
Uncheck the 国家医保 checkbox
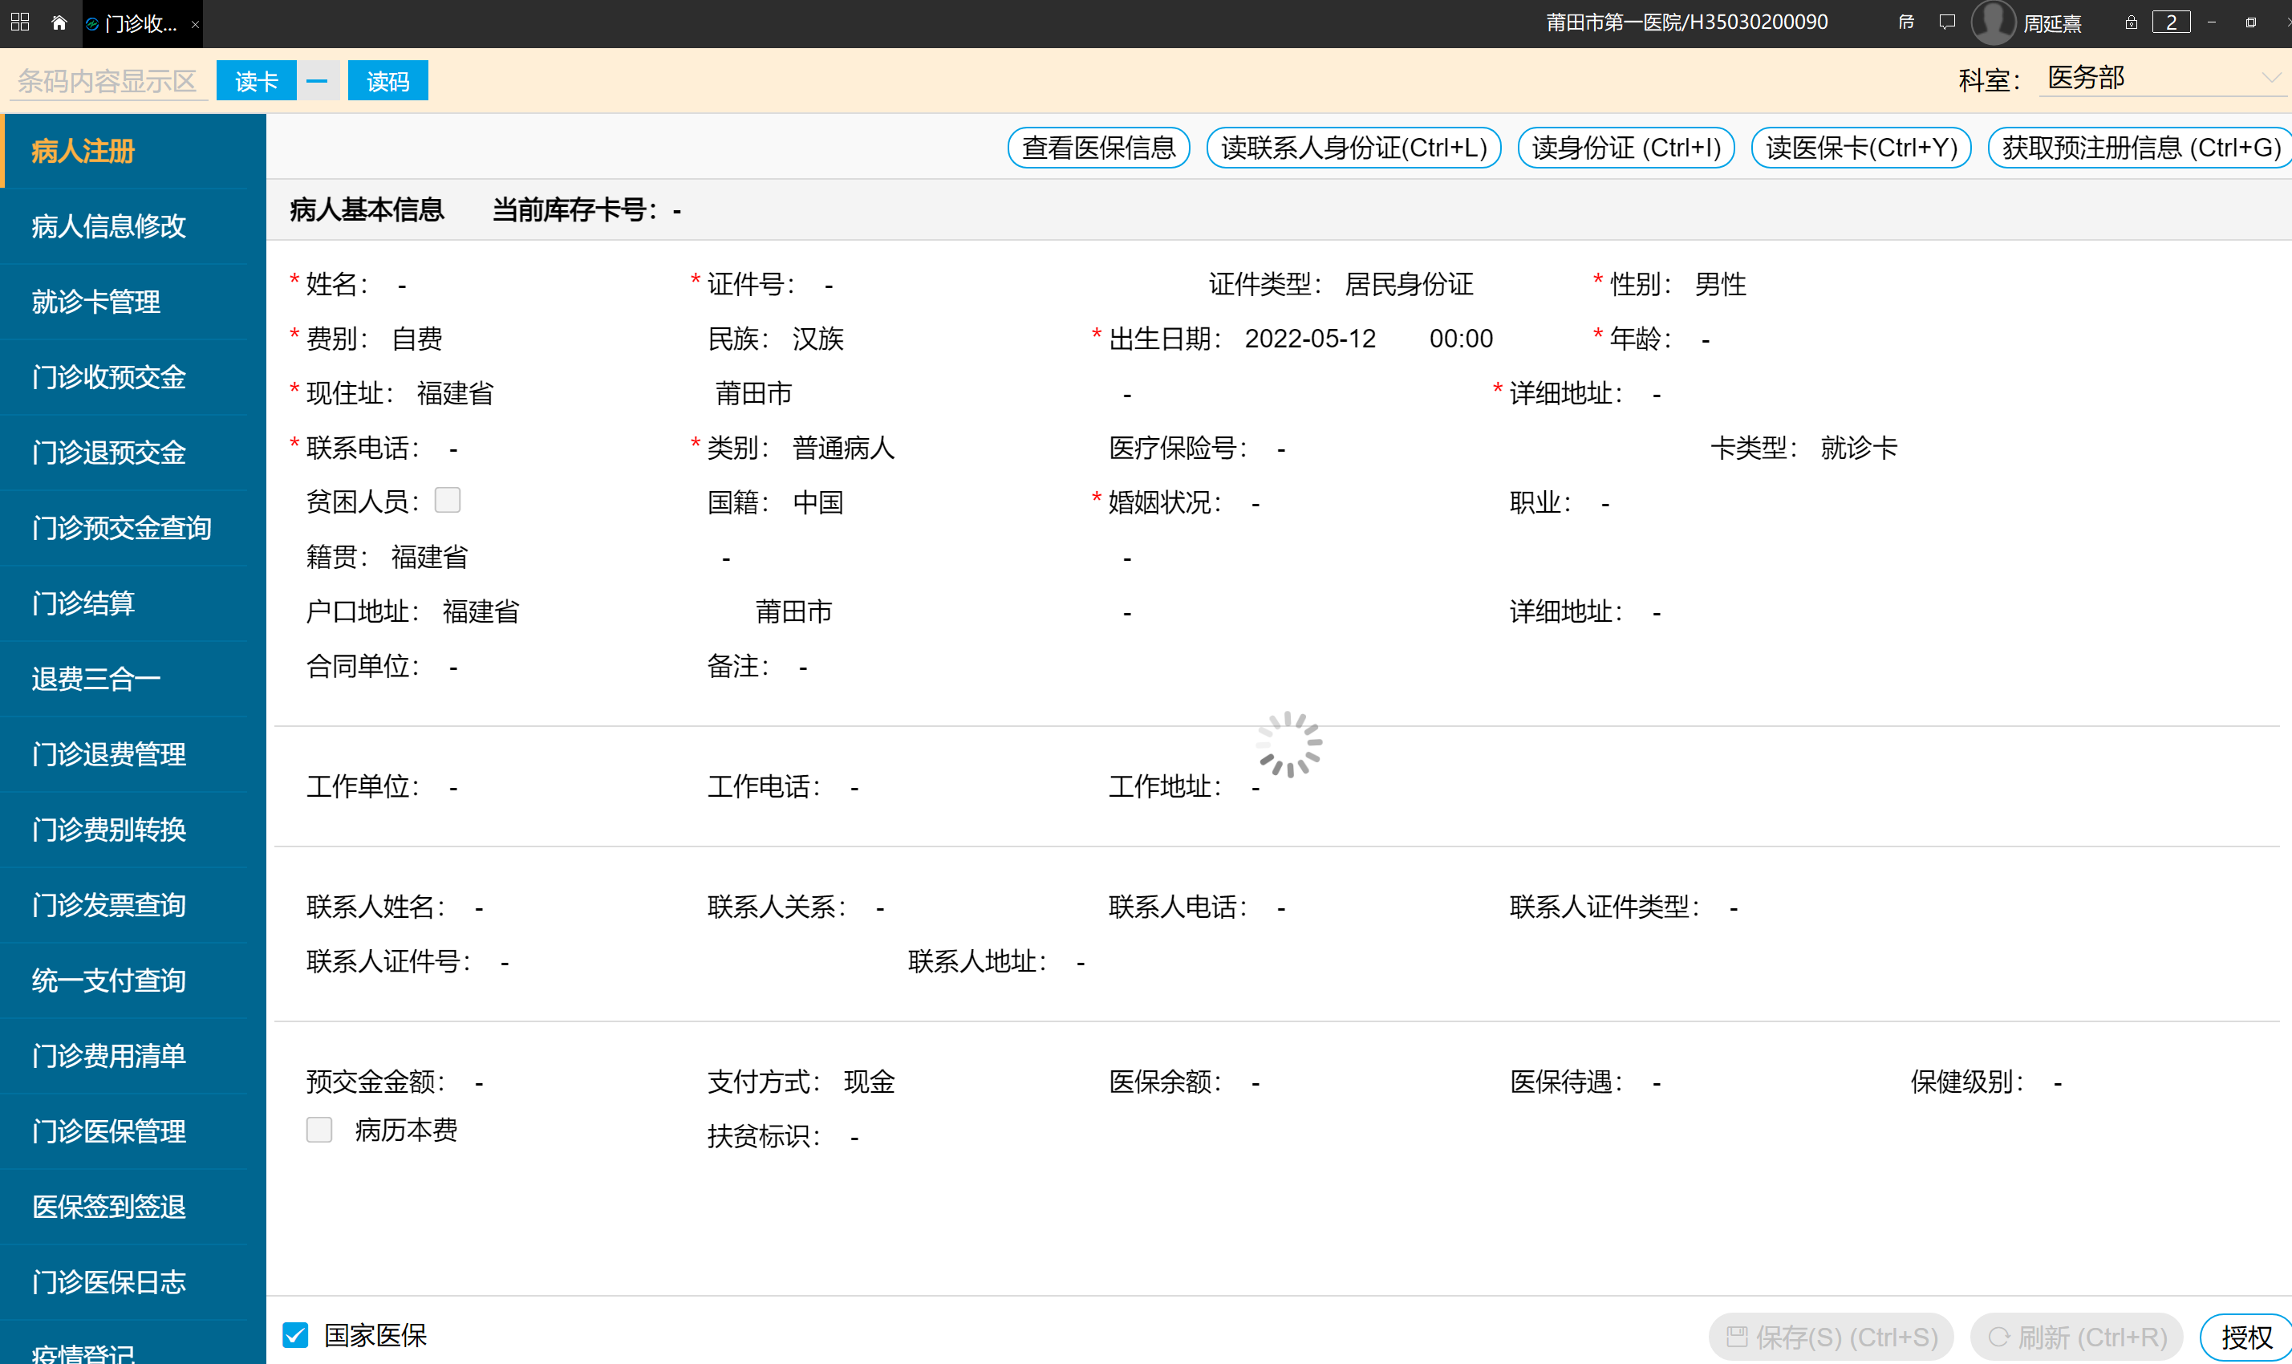tap(295, 1334)
